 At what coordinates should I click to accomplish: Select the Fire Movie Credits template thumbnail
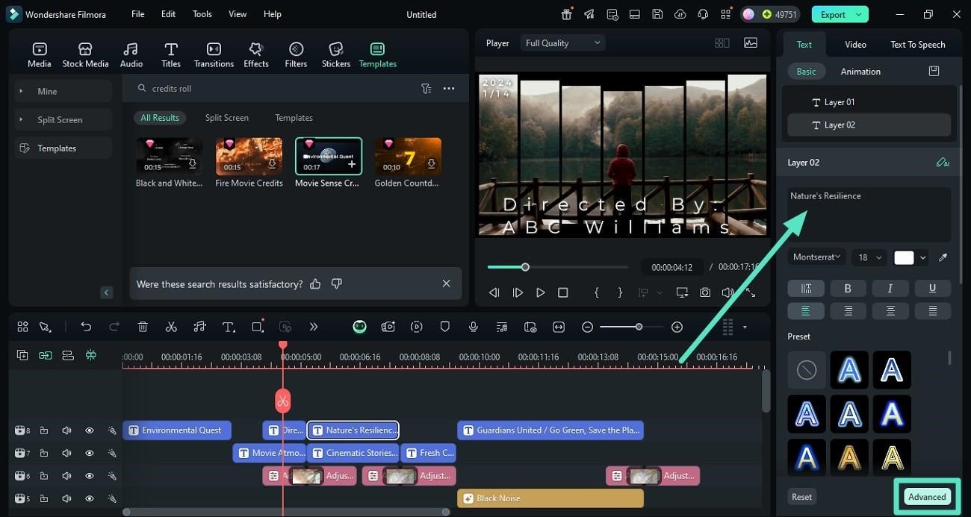tap(249, 157)
